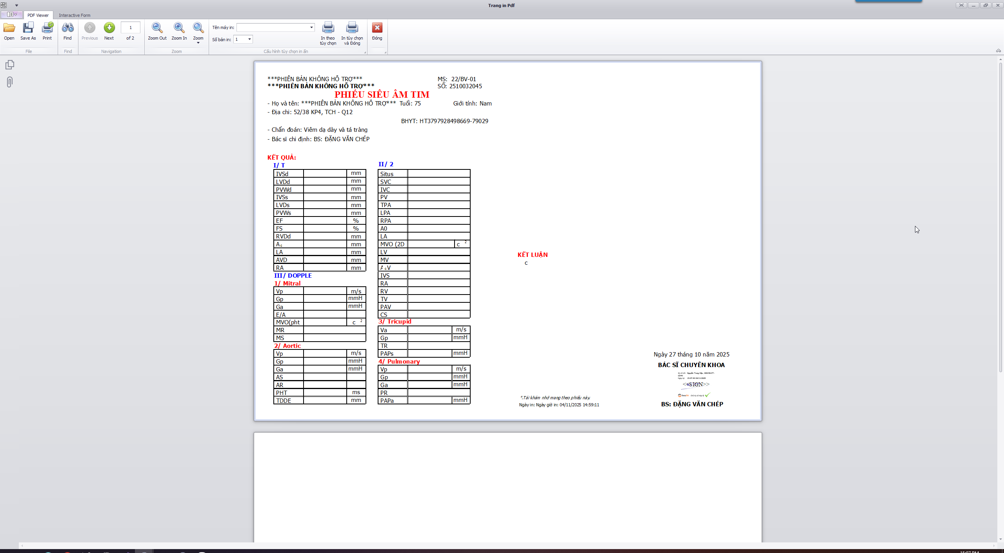
Task: Click the Open file icon
Action: [9, 28]
